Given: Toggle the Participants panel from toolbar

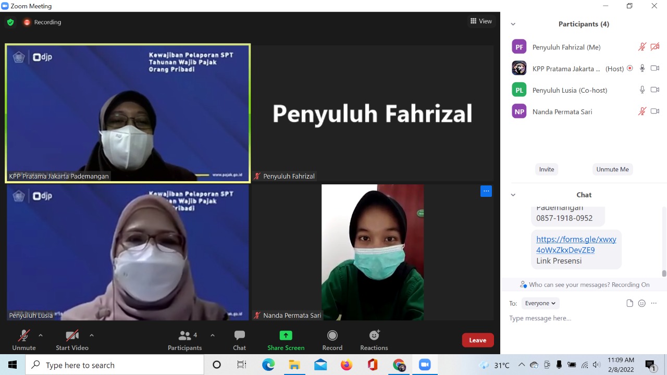Looking at the screenshot, I should [x=184, y=335].
